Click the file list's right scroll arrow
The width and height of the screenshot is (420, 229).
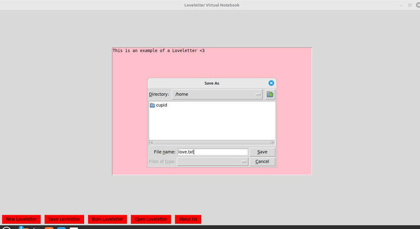coord(273,142)
